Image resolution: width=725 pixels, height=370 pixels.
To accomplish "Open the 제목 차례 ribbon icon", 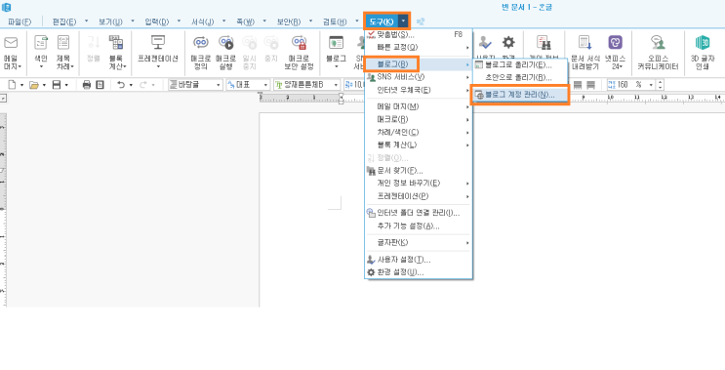I will pyautogui.click(x=63, y=43).
